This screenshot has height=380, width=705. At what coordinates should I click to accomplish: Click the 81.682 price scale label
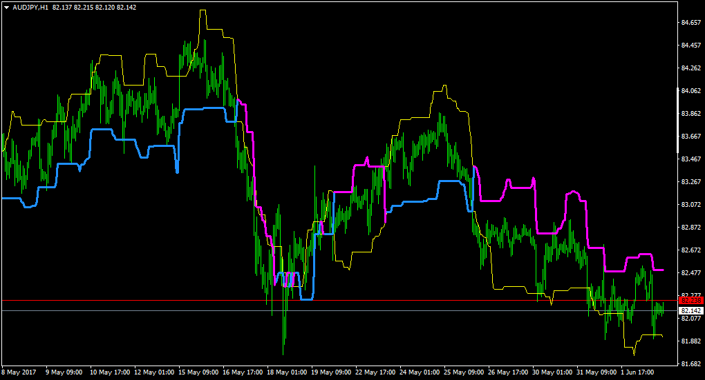[691, 364]
